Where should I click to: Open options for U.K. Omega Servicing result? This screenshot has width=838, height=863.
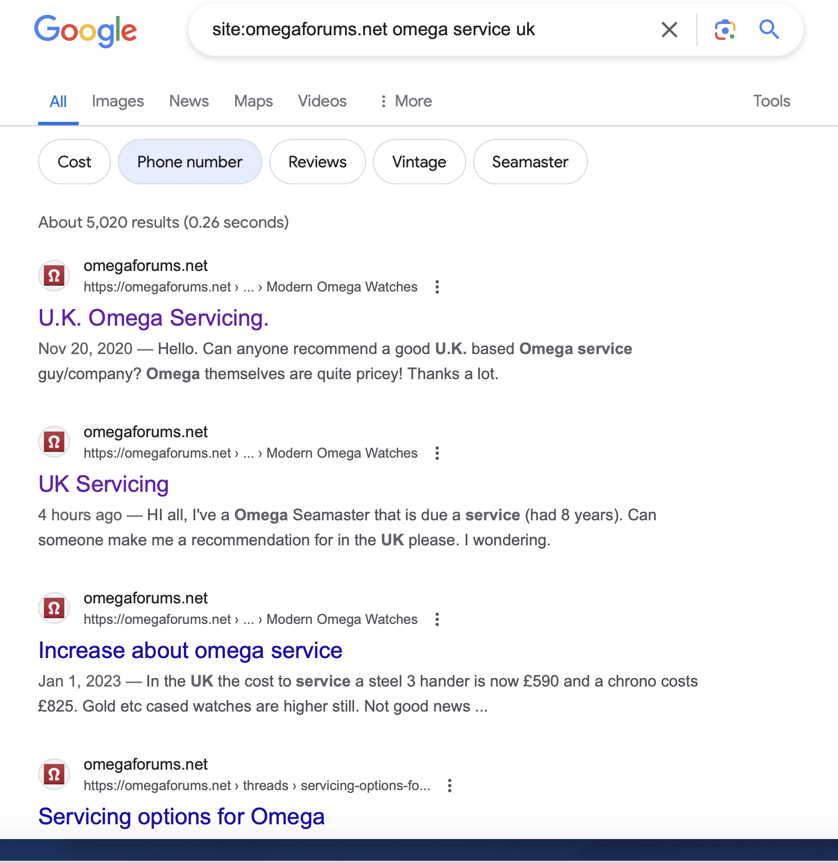coord(437,287)
